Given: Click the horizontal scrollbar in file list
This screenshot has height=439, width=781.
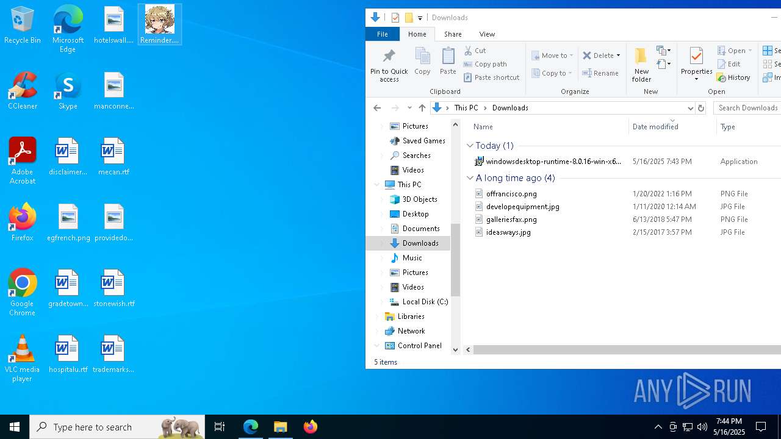Looking at the screenshot, I should pyautogui.click(x=627, y=349).
